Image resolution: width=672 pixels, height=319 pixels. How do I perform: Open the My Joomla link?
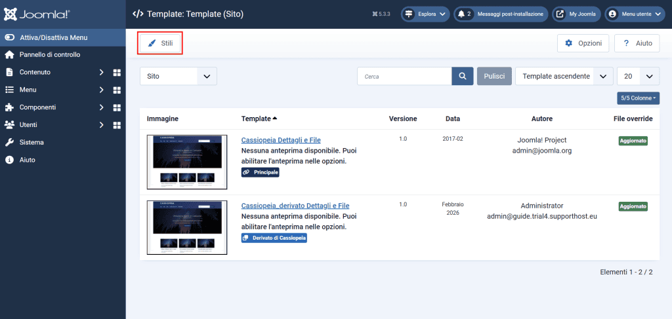click(x=576, y=14)
